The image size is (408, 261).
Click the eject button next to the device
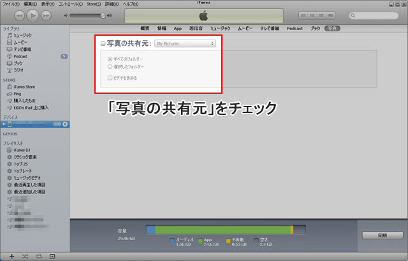tap(65, 124)
